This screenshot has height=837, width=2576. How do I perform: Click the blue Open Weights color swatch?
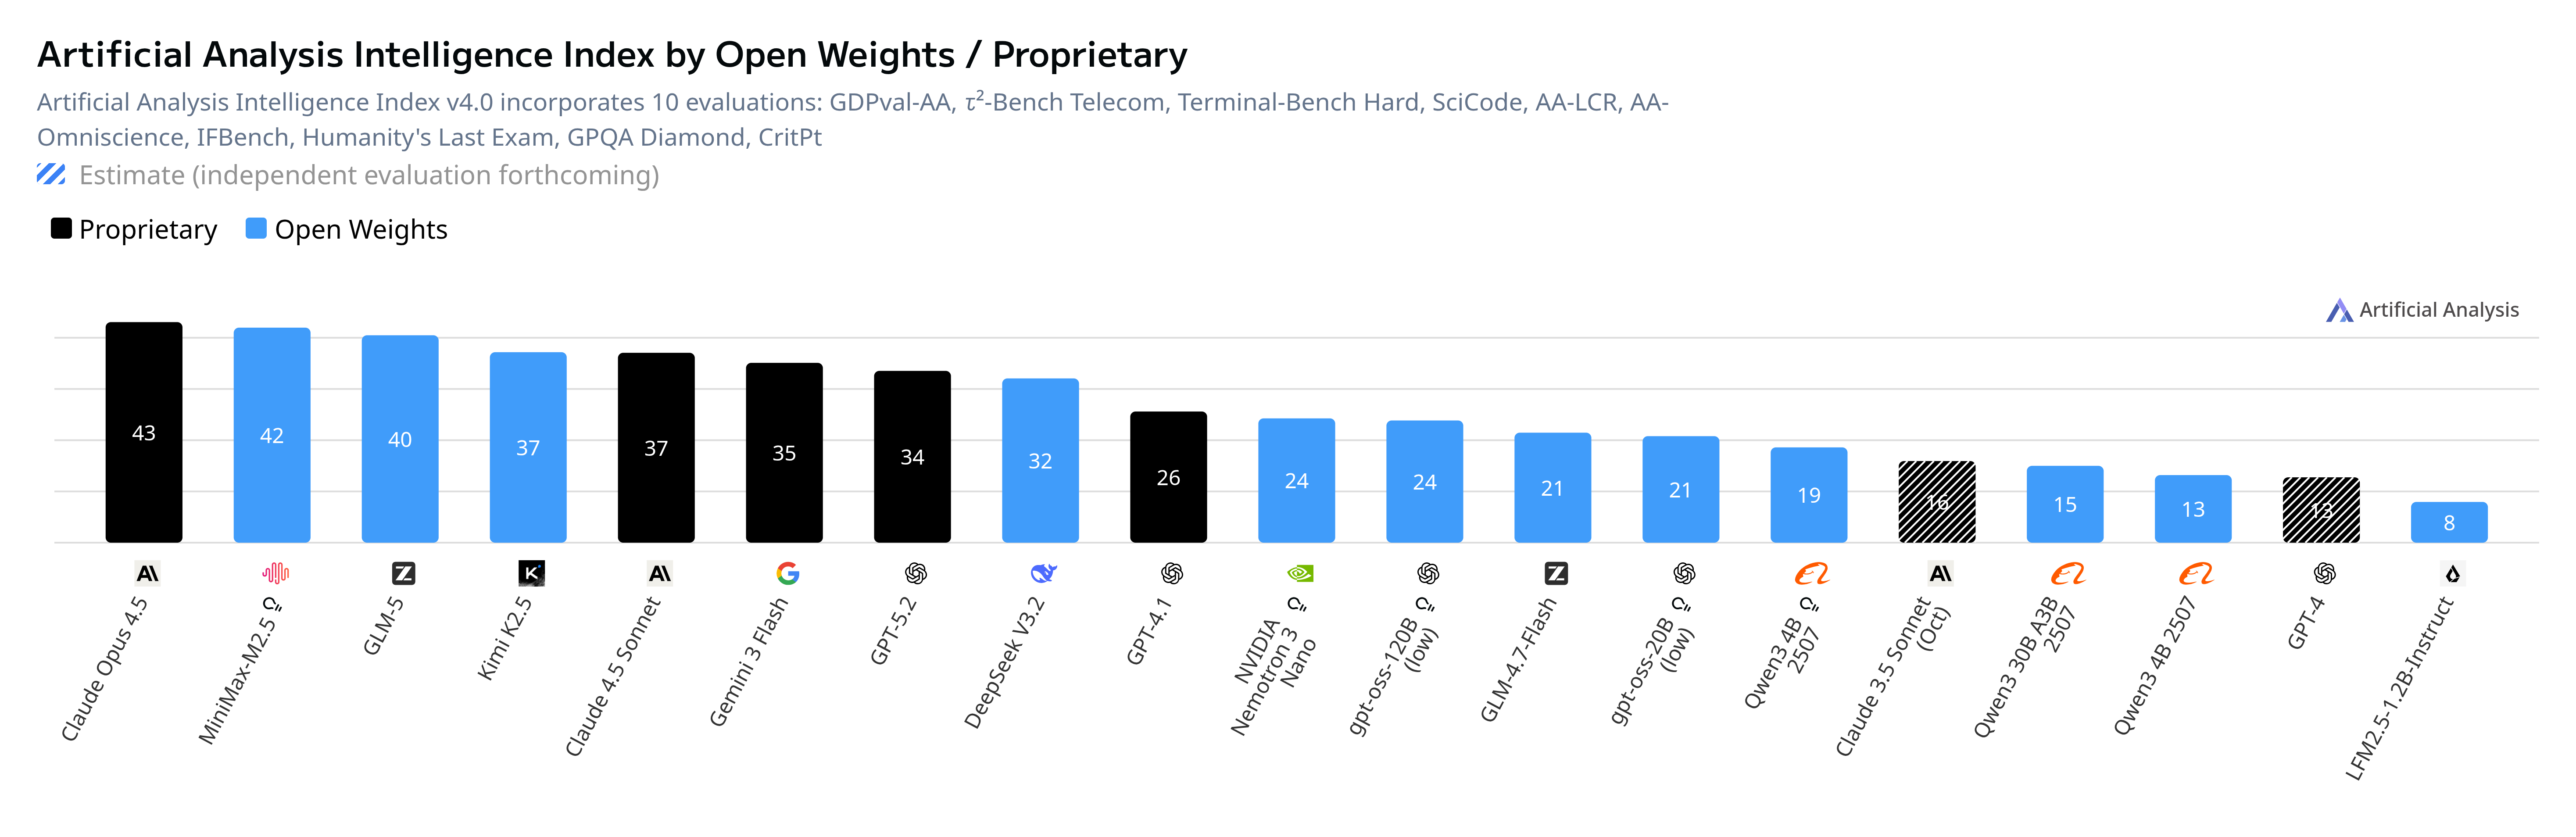tap(256, 229)
